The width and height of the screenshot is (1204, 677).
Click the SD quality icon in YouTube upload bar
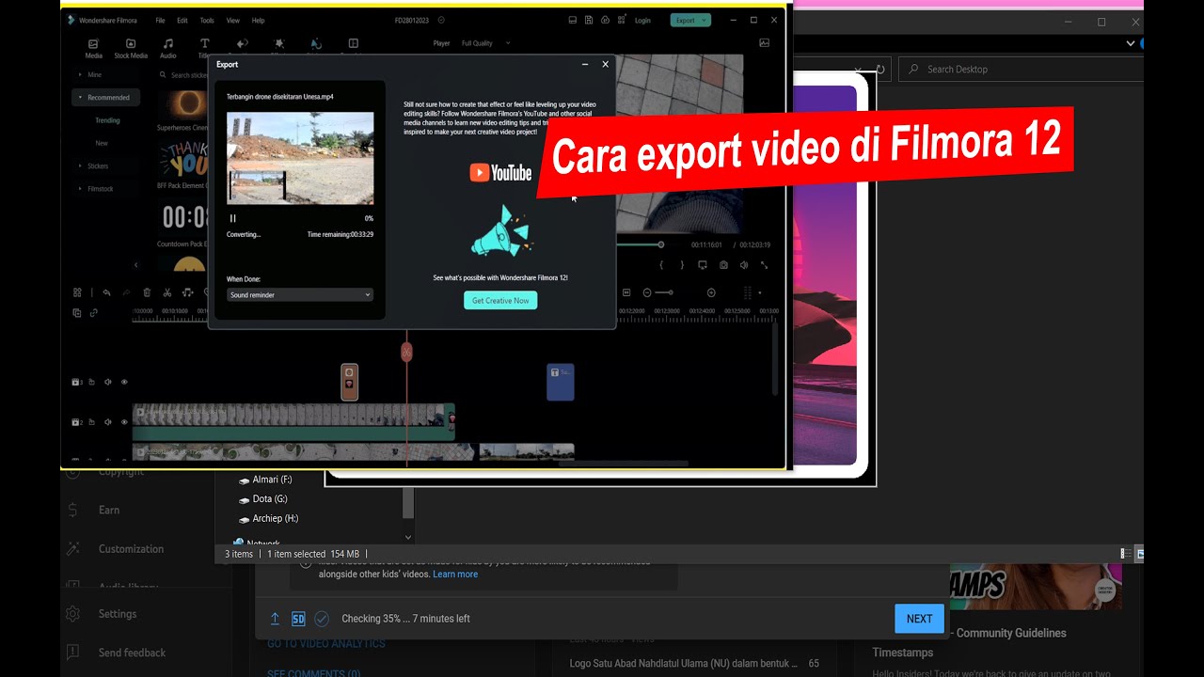pyautogui.click(x=298, y=619)
